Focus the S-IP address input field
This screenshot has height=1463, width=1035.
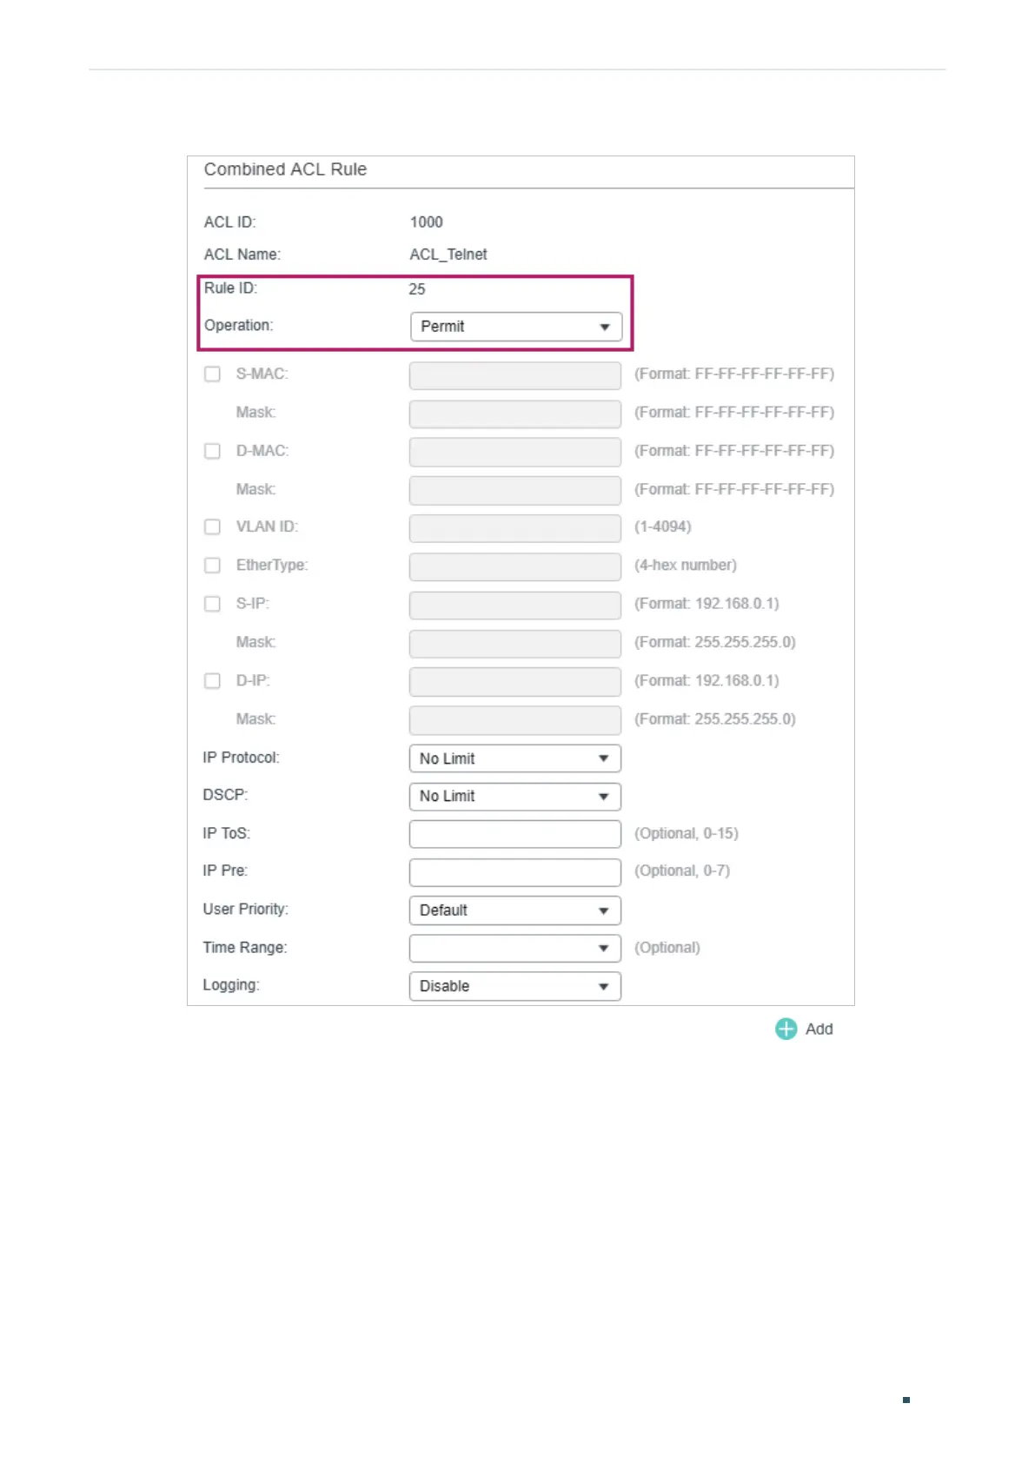515,605
